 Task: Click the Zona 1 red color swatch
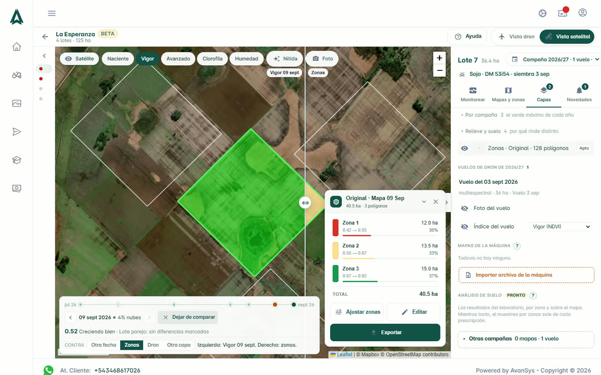pos(335,227)
